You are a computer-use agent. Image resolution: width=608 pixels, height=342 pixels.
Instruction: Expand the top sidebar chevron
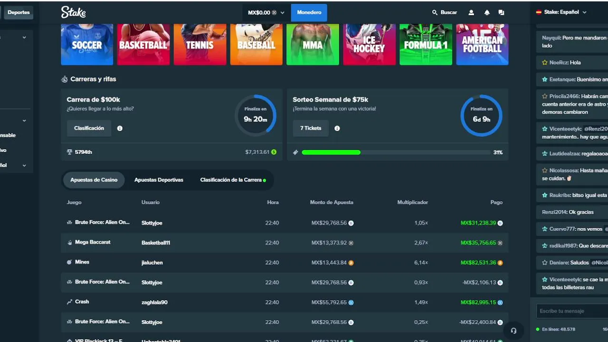pos(24,38)
